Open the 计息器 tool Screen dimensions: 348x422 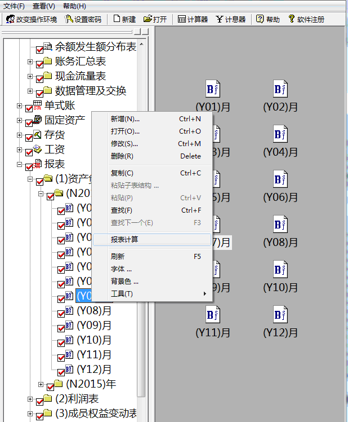(x=220, y=19)
